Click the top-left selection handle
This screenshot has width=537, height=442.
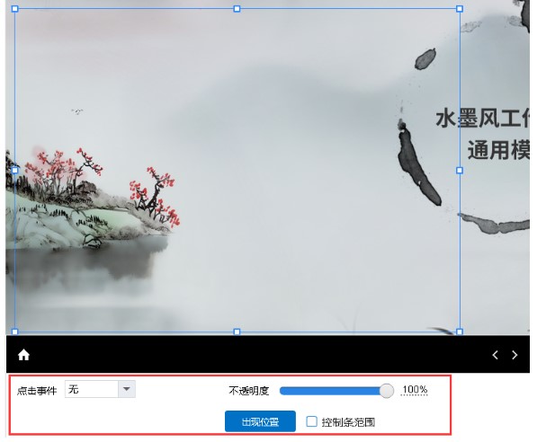(x=14, y=9)
